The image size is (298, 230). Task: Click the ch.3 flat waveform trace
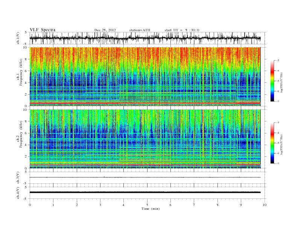point(145,177)
